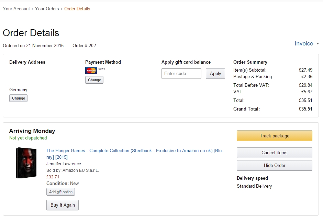Viewport: 323px width, 219px height.
Task: Change the payment method
Action: tap(94, 80)
